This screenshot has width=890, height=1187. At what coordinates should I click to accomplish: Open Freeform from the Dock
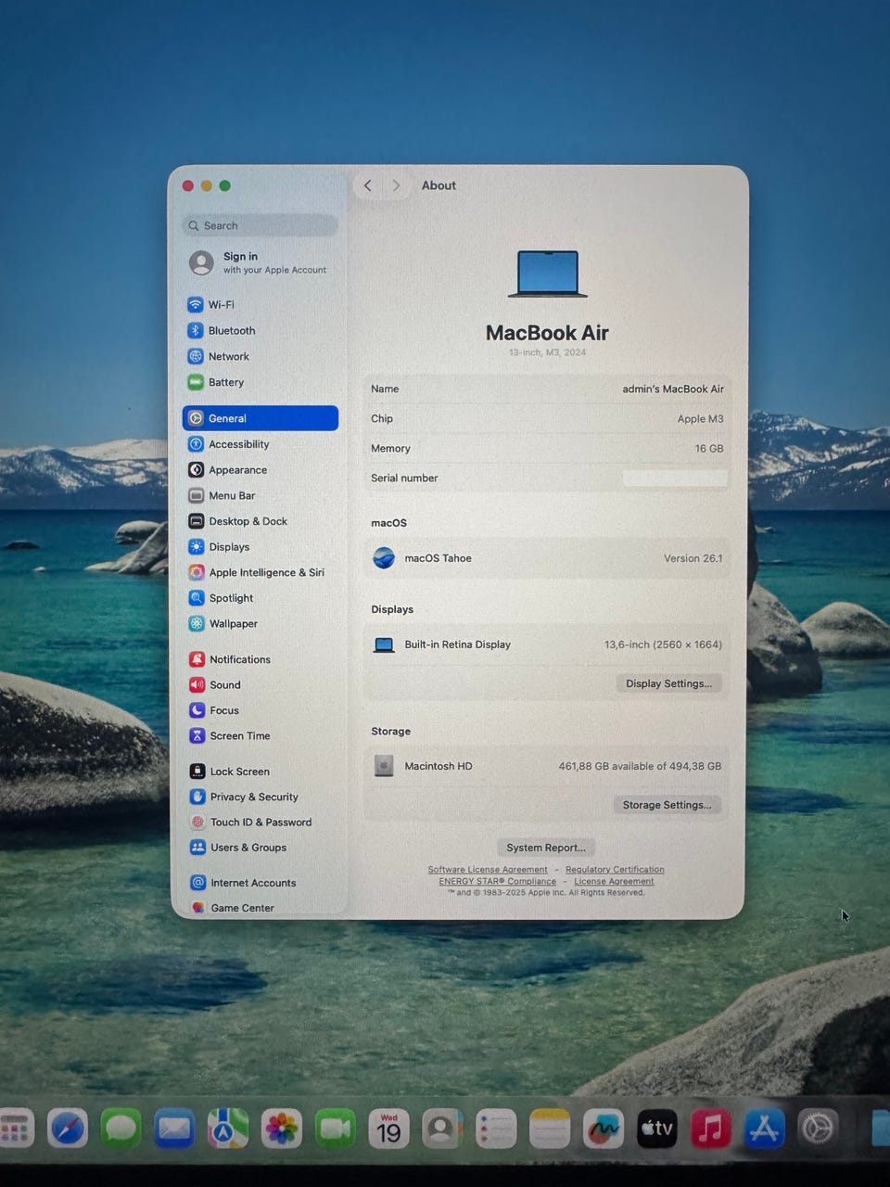pos(604,1130)
